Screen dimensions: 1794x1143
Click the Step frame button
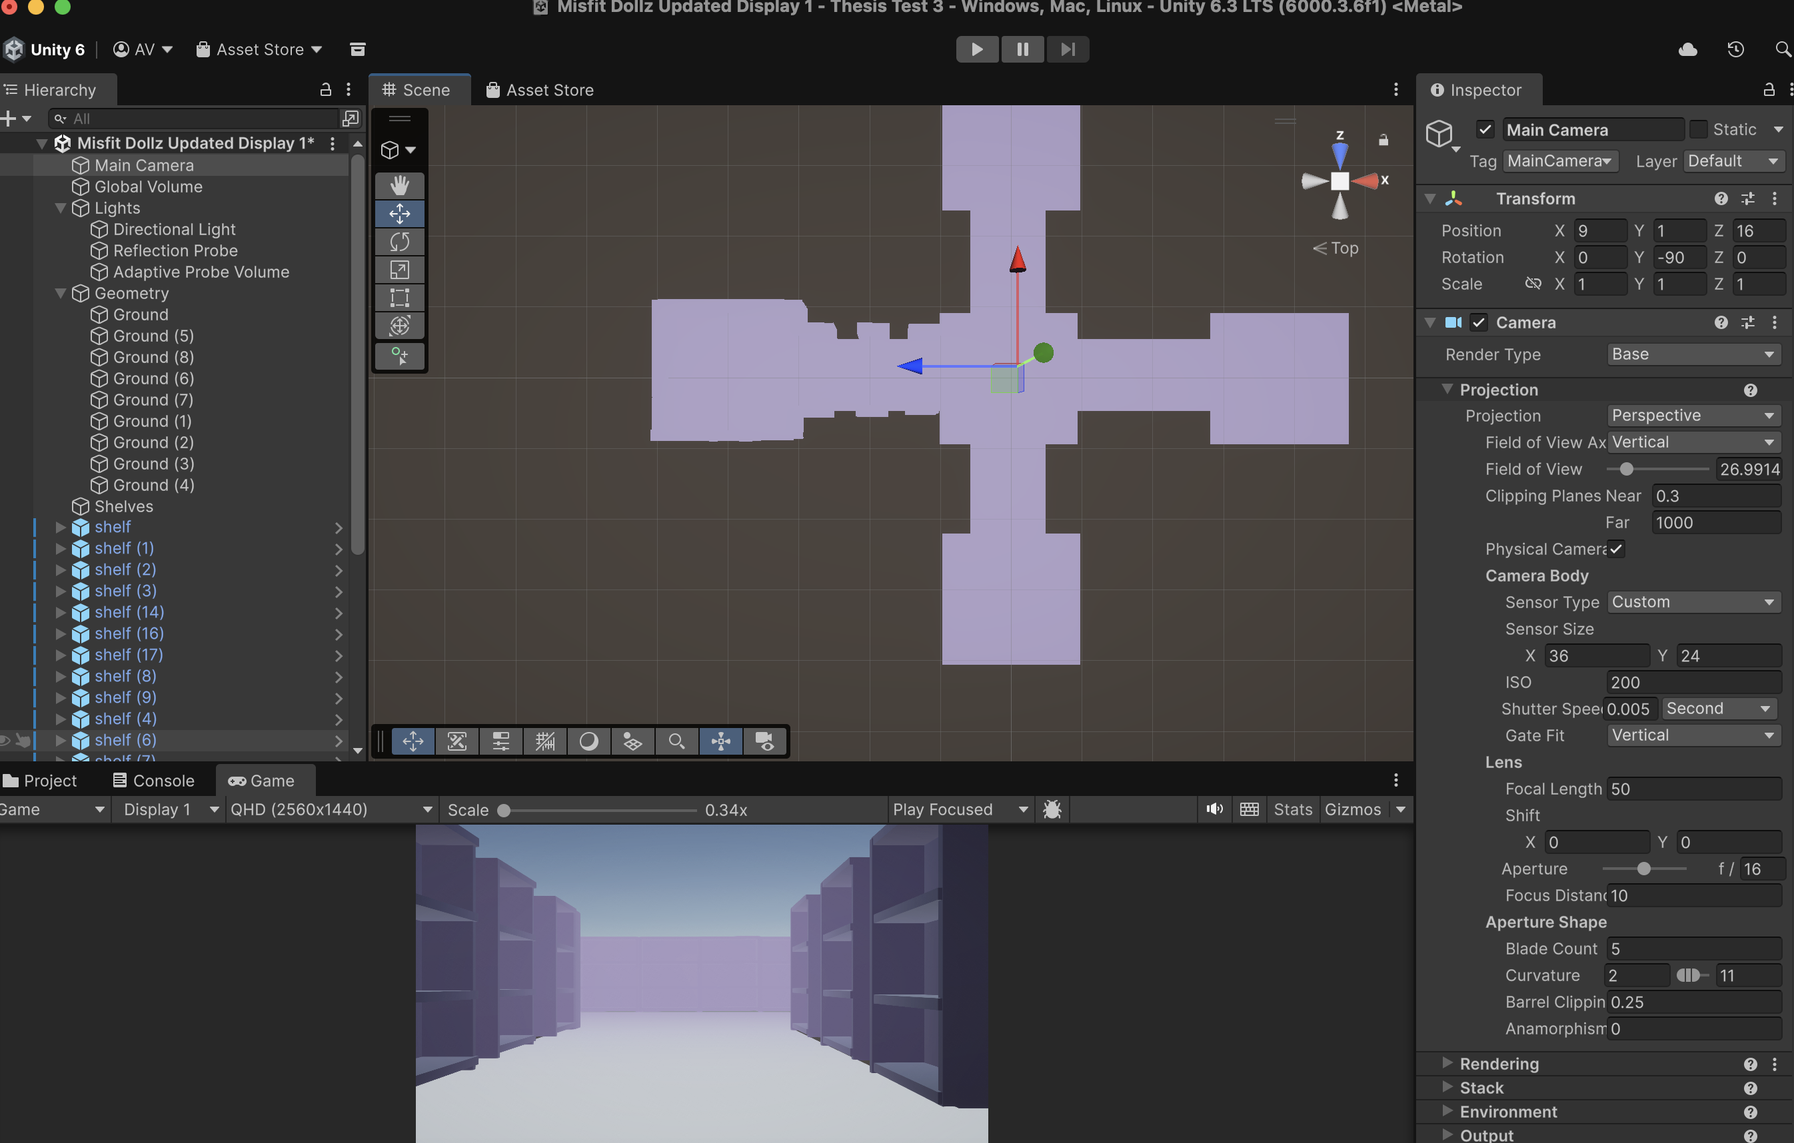pyautogui.click(x=1068, y=49)
